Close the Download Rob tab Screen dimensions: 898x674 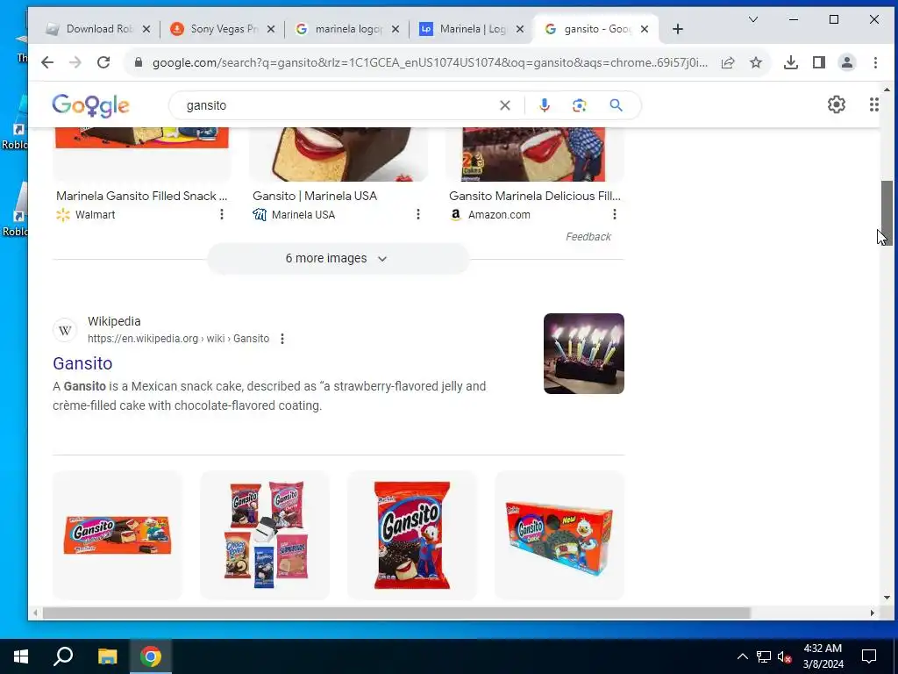point(146,29)
